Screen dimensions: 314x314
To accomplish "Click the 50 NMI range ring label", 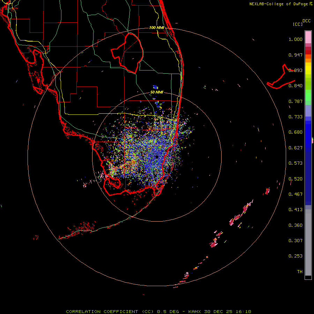I will 157,92.
